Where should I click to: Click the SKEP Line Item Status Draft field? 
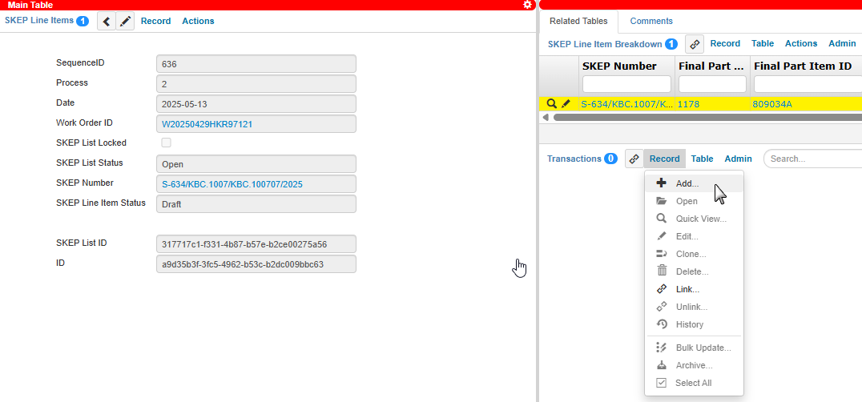pos(256,203)
